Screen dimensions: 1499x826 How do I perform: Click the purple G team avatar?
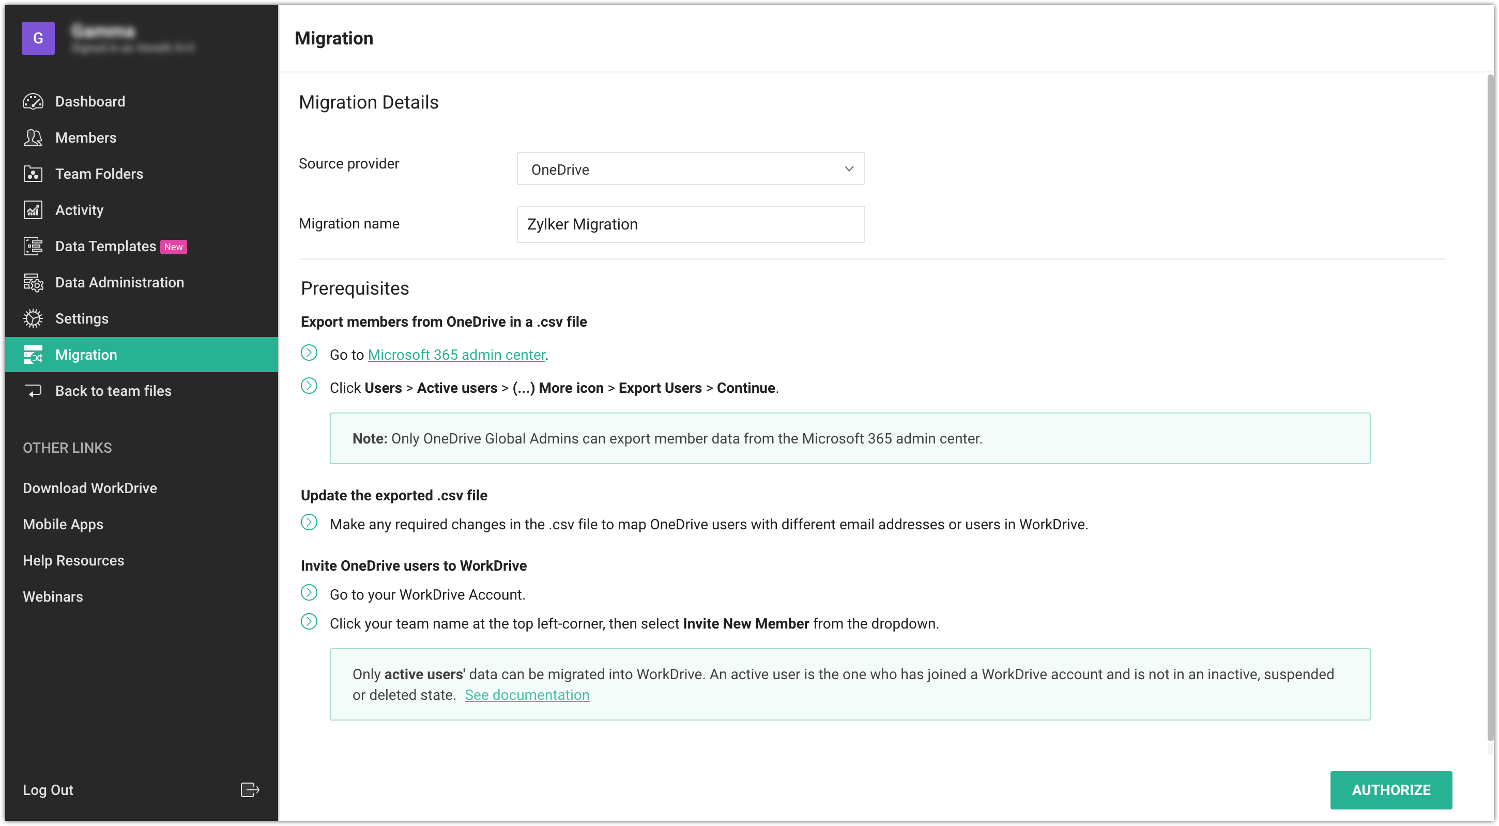click(38, 38)
